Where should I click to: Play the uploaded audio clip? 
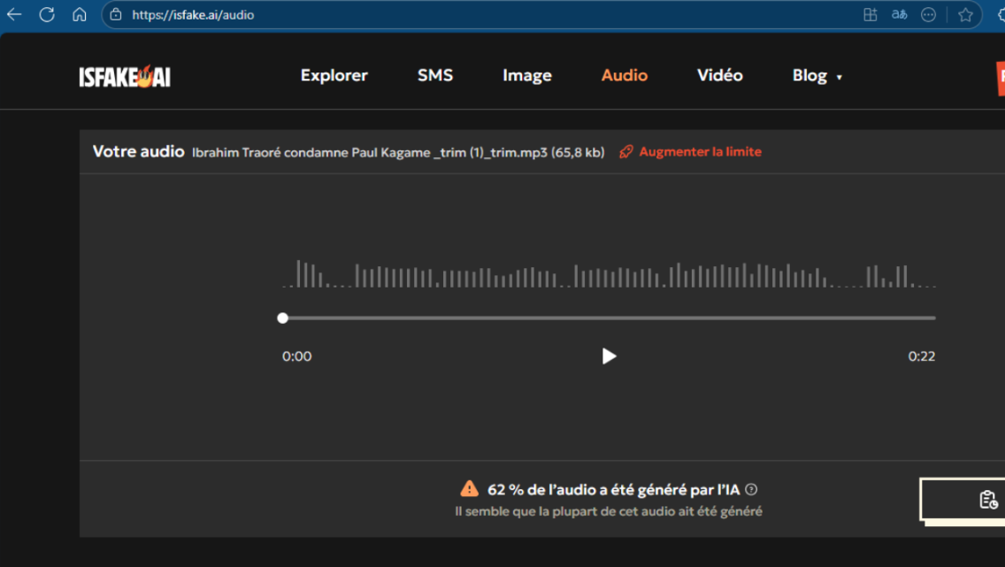(x=609, y=356)
